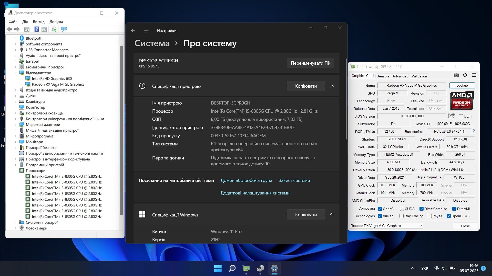Click the AMD Radeon Graphics logo
Image resolution: width=492 pixels, height=276 pixels.
pyautogui.click(x=462, y=100)
